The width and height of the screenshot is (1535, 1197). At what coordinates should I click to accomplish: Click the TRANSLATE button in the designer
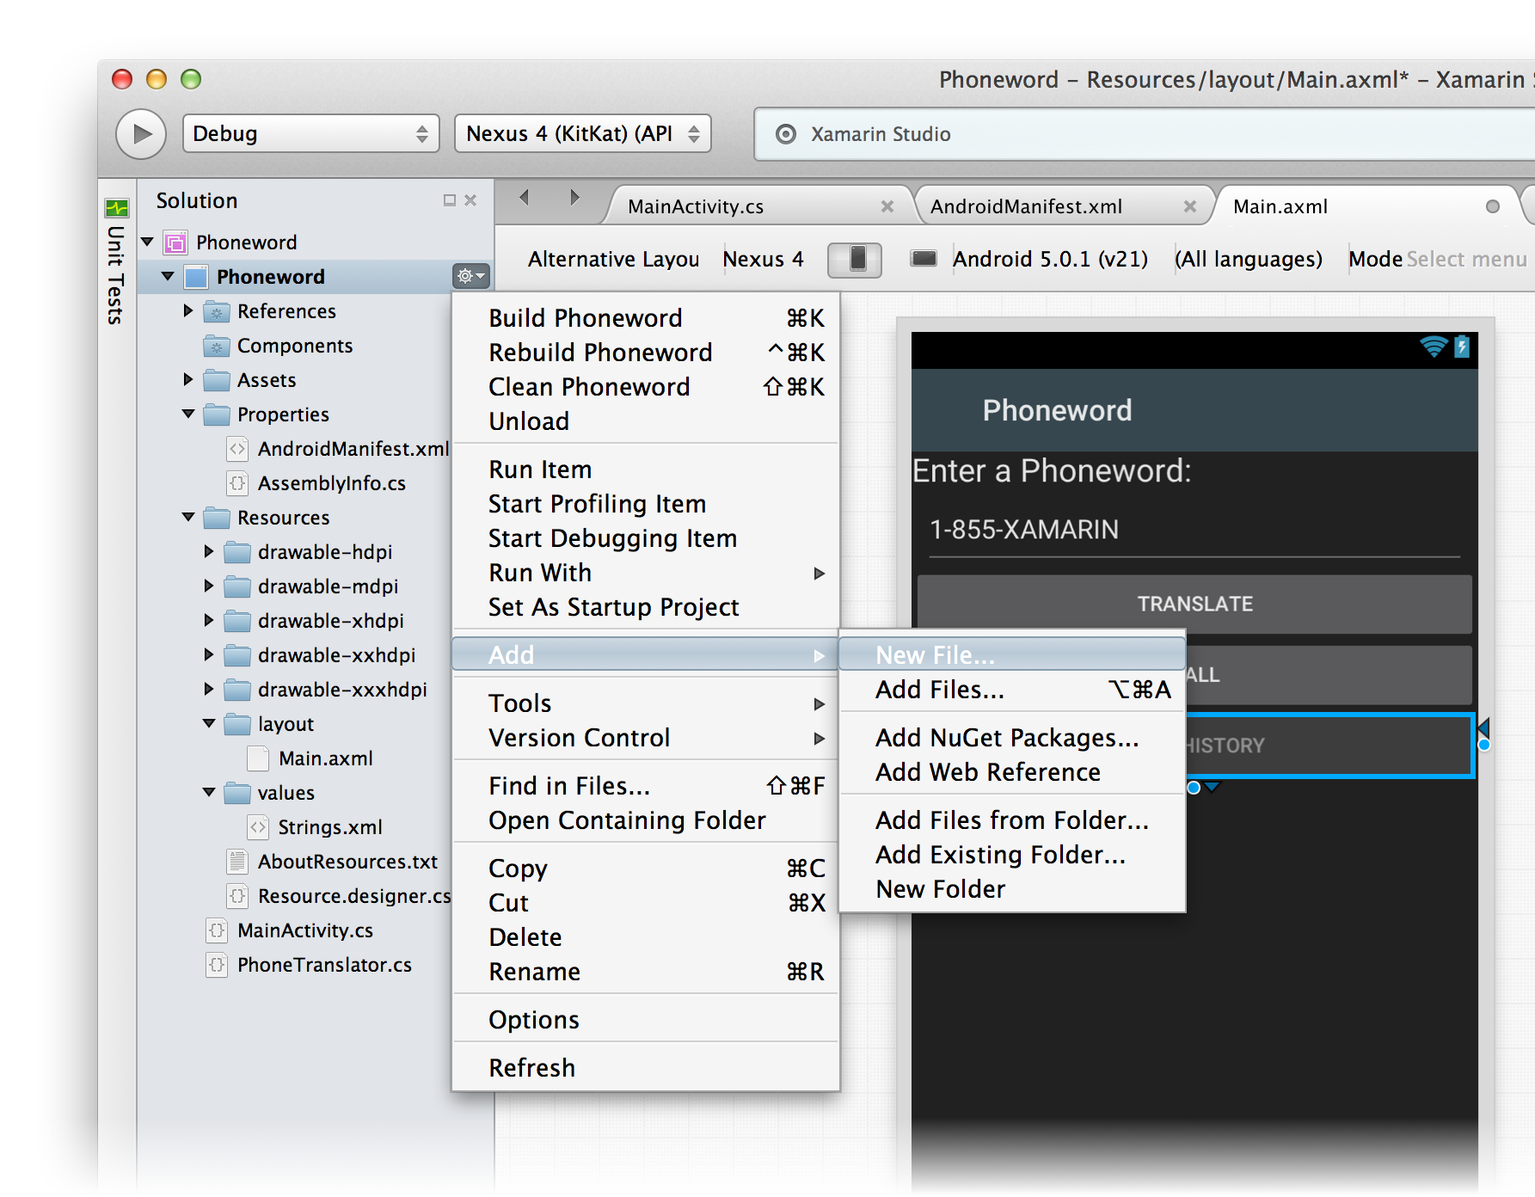click(1194, 604)
